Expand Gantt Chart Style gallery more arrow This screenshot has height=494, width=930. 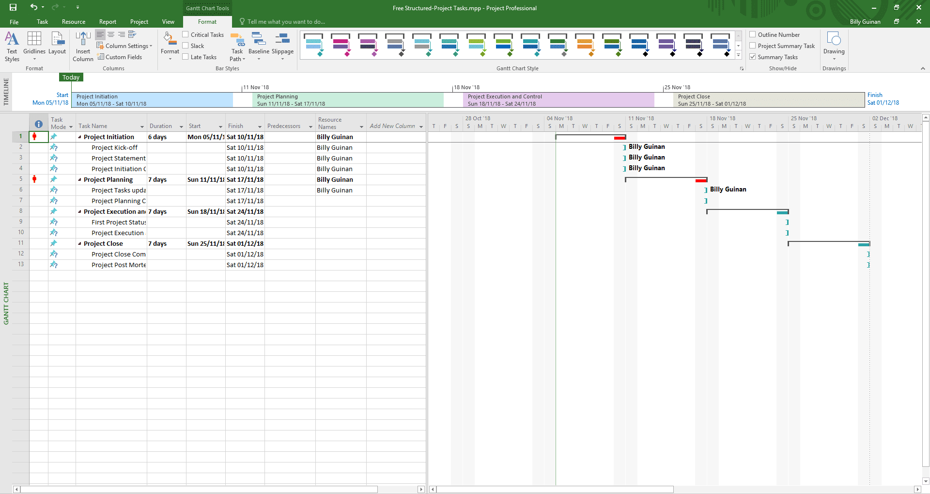point(738,55)
